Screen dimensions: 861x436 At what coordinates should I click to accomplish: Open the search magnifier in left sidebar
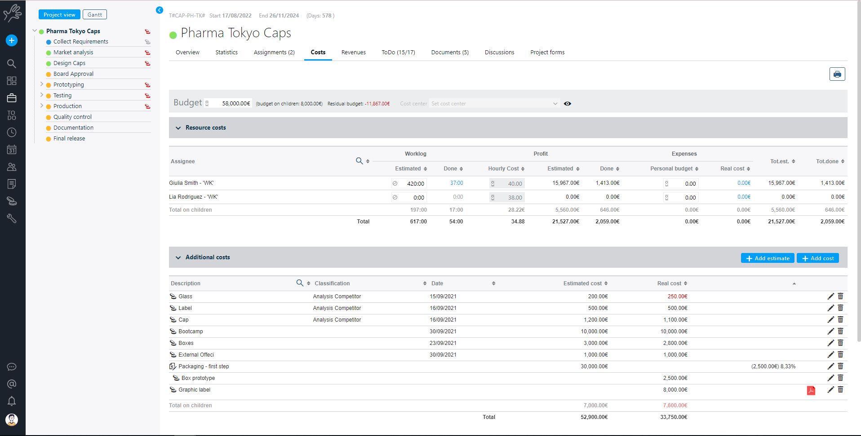click(12, 64)
